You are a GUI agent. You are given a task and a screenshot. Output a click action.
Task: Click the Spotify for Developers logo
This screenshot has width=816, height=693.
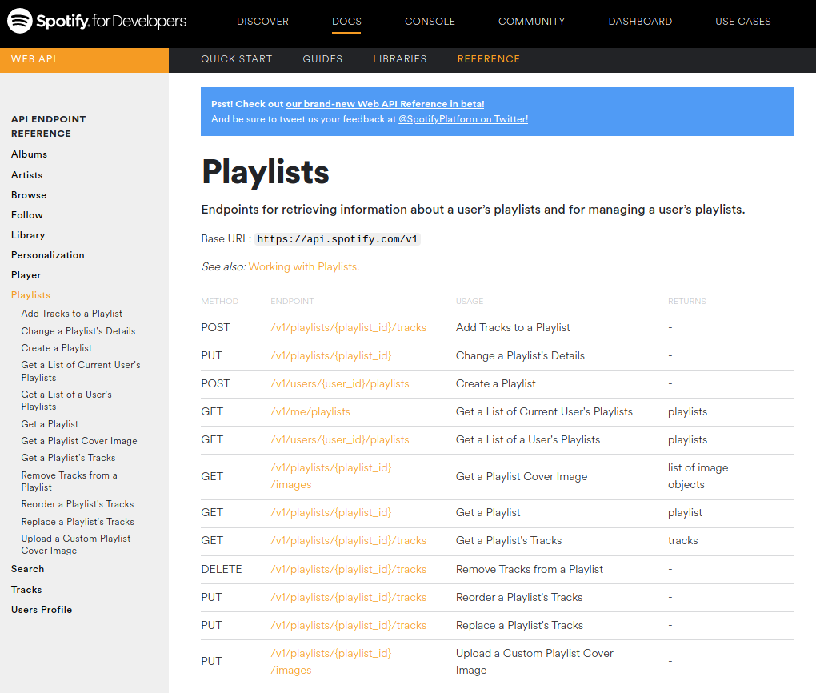[x=97, y=21]
